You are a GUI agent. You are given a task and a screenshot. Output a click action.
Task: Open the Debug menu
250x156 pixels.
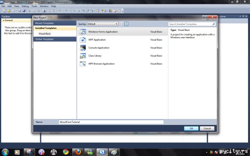[x=25, y=6]
